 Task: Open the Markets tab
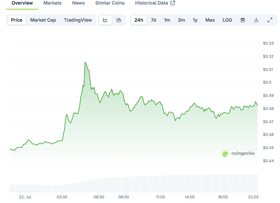point(52,3)
